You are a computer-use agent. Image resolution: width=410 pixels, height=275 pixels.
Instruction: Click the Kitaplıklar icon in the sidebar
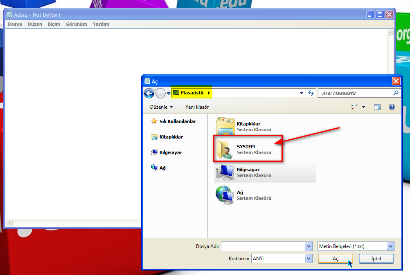pyautogui.click(x=154, y=137)
